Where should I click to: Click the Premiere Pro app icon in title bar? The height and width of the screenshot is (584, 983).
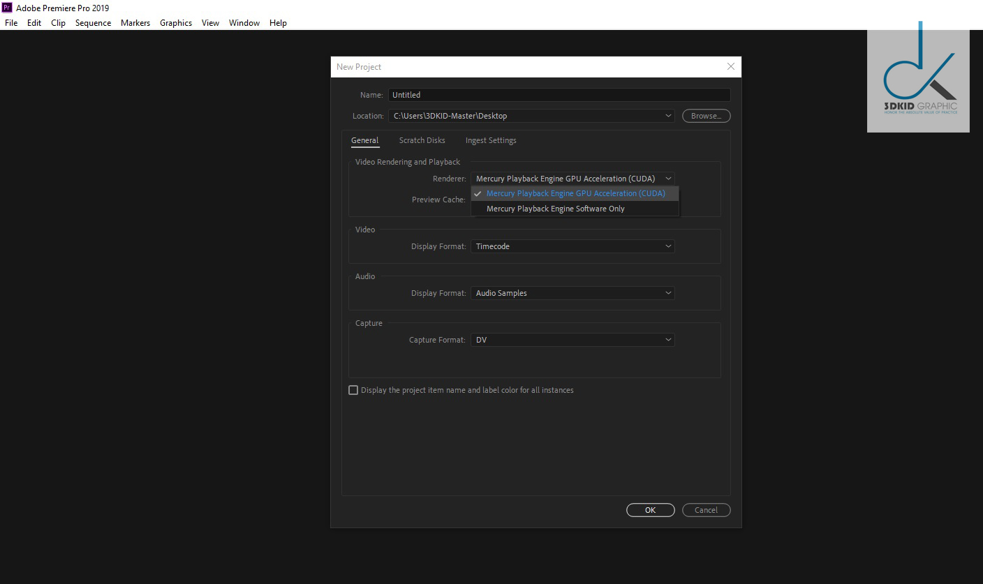click(x=8, y=8)
